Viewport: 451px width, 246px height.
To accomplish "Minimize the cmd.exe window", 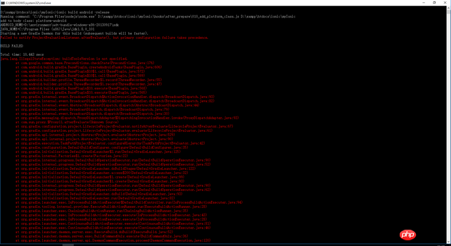I will click(424, 2).
